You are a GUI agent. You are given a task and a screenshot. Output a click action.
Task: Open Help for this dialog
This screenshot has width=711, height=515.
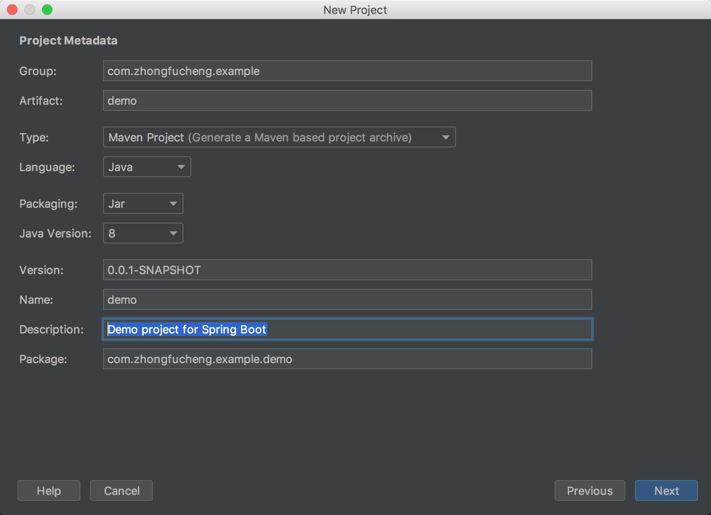49,491
